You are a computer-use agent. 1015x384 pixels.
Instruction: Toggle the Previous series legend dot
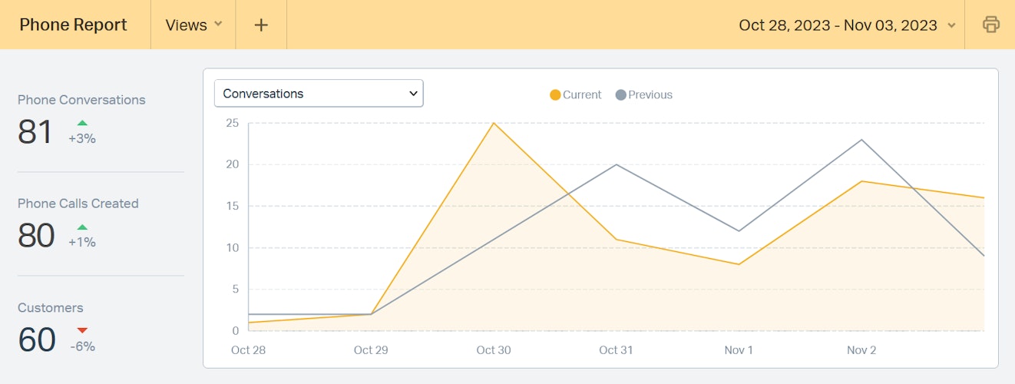coord(620,95)
